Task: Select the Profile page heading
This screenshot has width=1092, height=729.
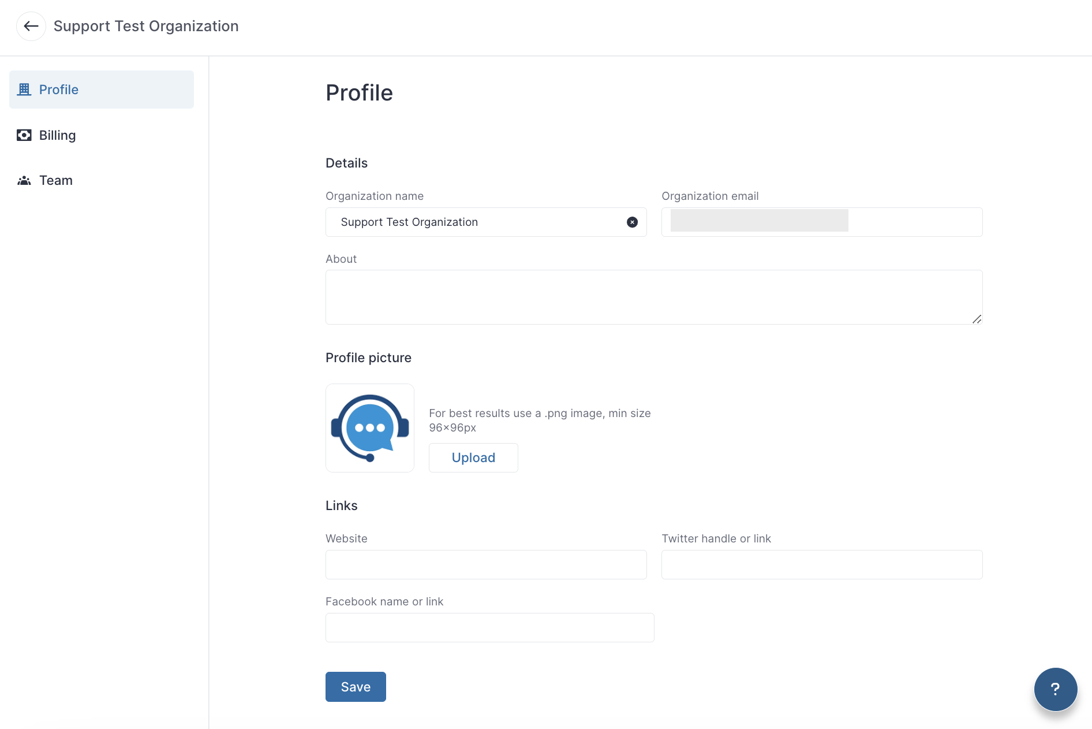Action: 359,93
